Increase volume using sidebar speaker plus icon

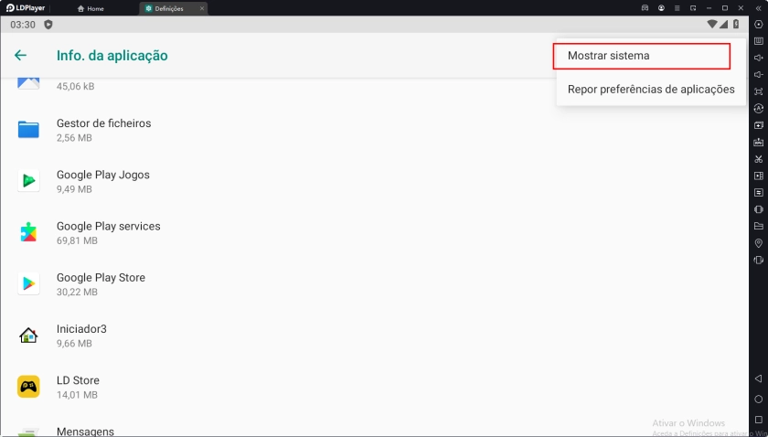click(759, 58)
